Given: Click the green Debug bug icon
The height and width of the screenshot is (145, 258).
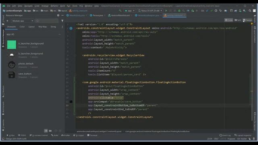Looking at the screenshot, I should coord(179,11).
